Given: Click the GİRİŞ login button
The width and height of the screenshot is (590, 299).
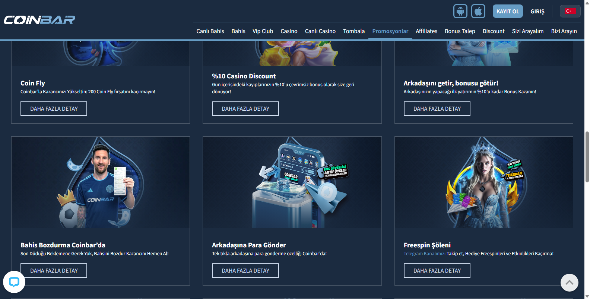Looking at the screenshot, I should tap(537, 12).
